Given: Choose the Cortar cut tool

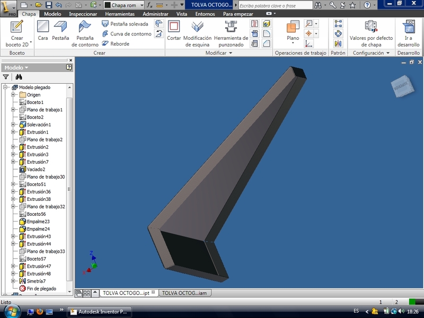Looking at the screenshot, I should [x=174, y=31].
